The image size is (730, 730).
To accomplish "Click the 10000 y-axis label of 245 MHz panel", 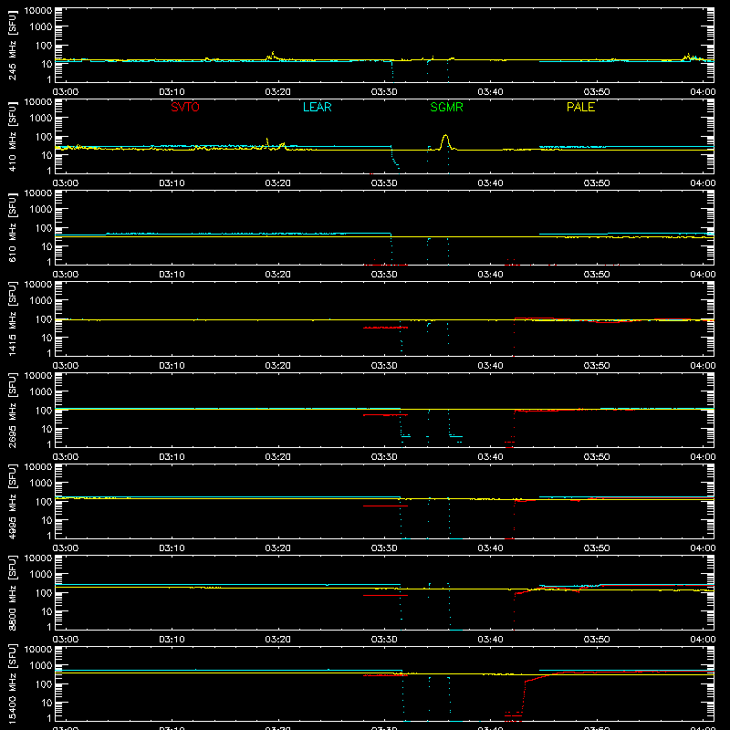I will click(x=38, y=11).
